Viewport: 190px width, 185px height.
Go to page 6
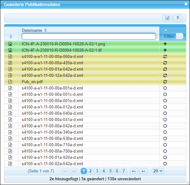[117, 171]
